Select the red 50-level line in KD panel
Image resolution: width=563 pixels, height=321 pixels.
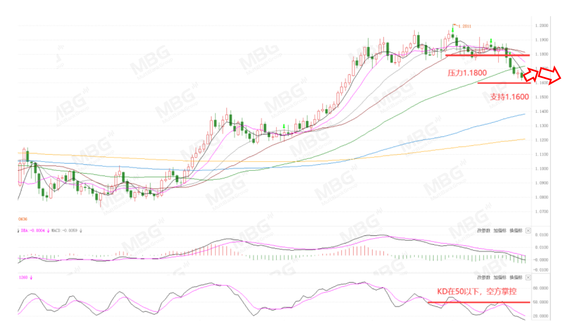tap(479, 302)
